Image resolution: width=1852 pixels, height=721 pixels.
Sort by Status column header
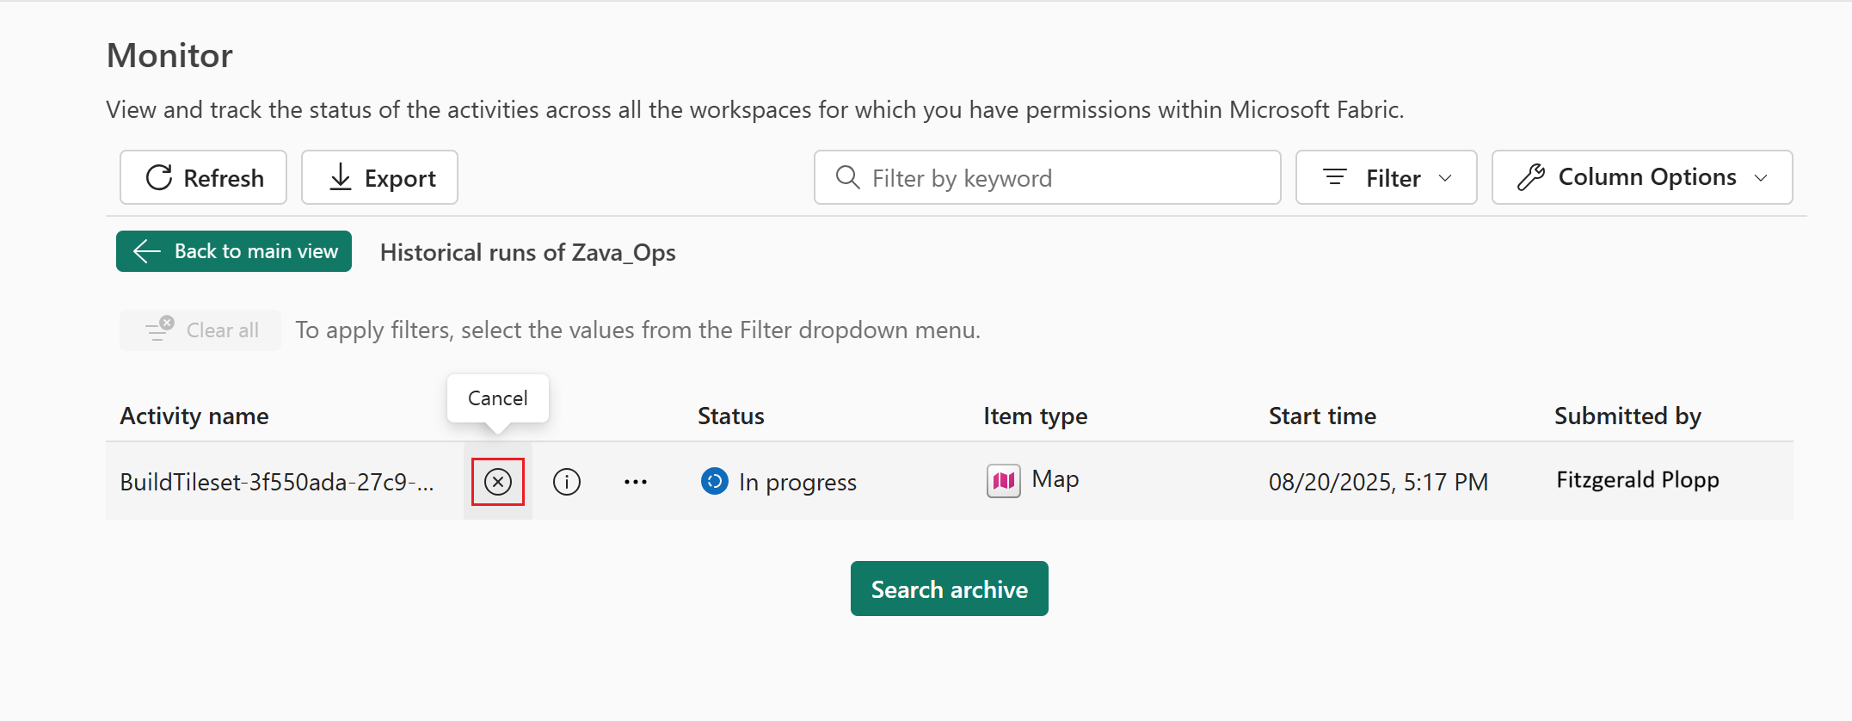730,416
